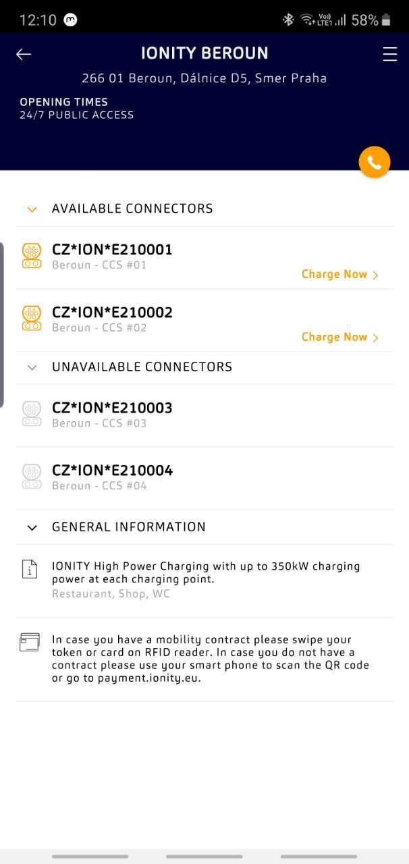Select connector CZ*ION*E210003
This screenshot has width=409, height=864.
point(112,408)
